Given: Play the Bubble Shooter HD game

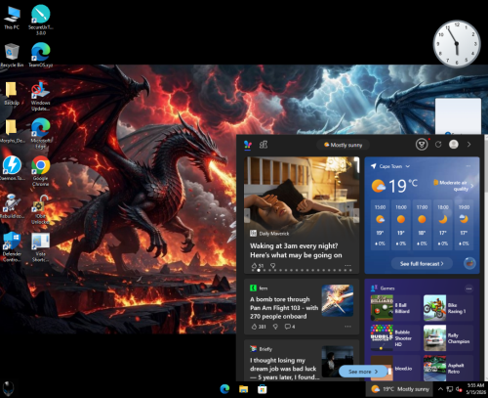Looking at the screenshot, I should point(395,338).
